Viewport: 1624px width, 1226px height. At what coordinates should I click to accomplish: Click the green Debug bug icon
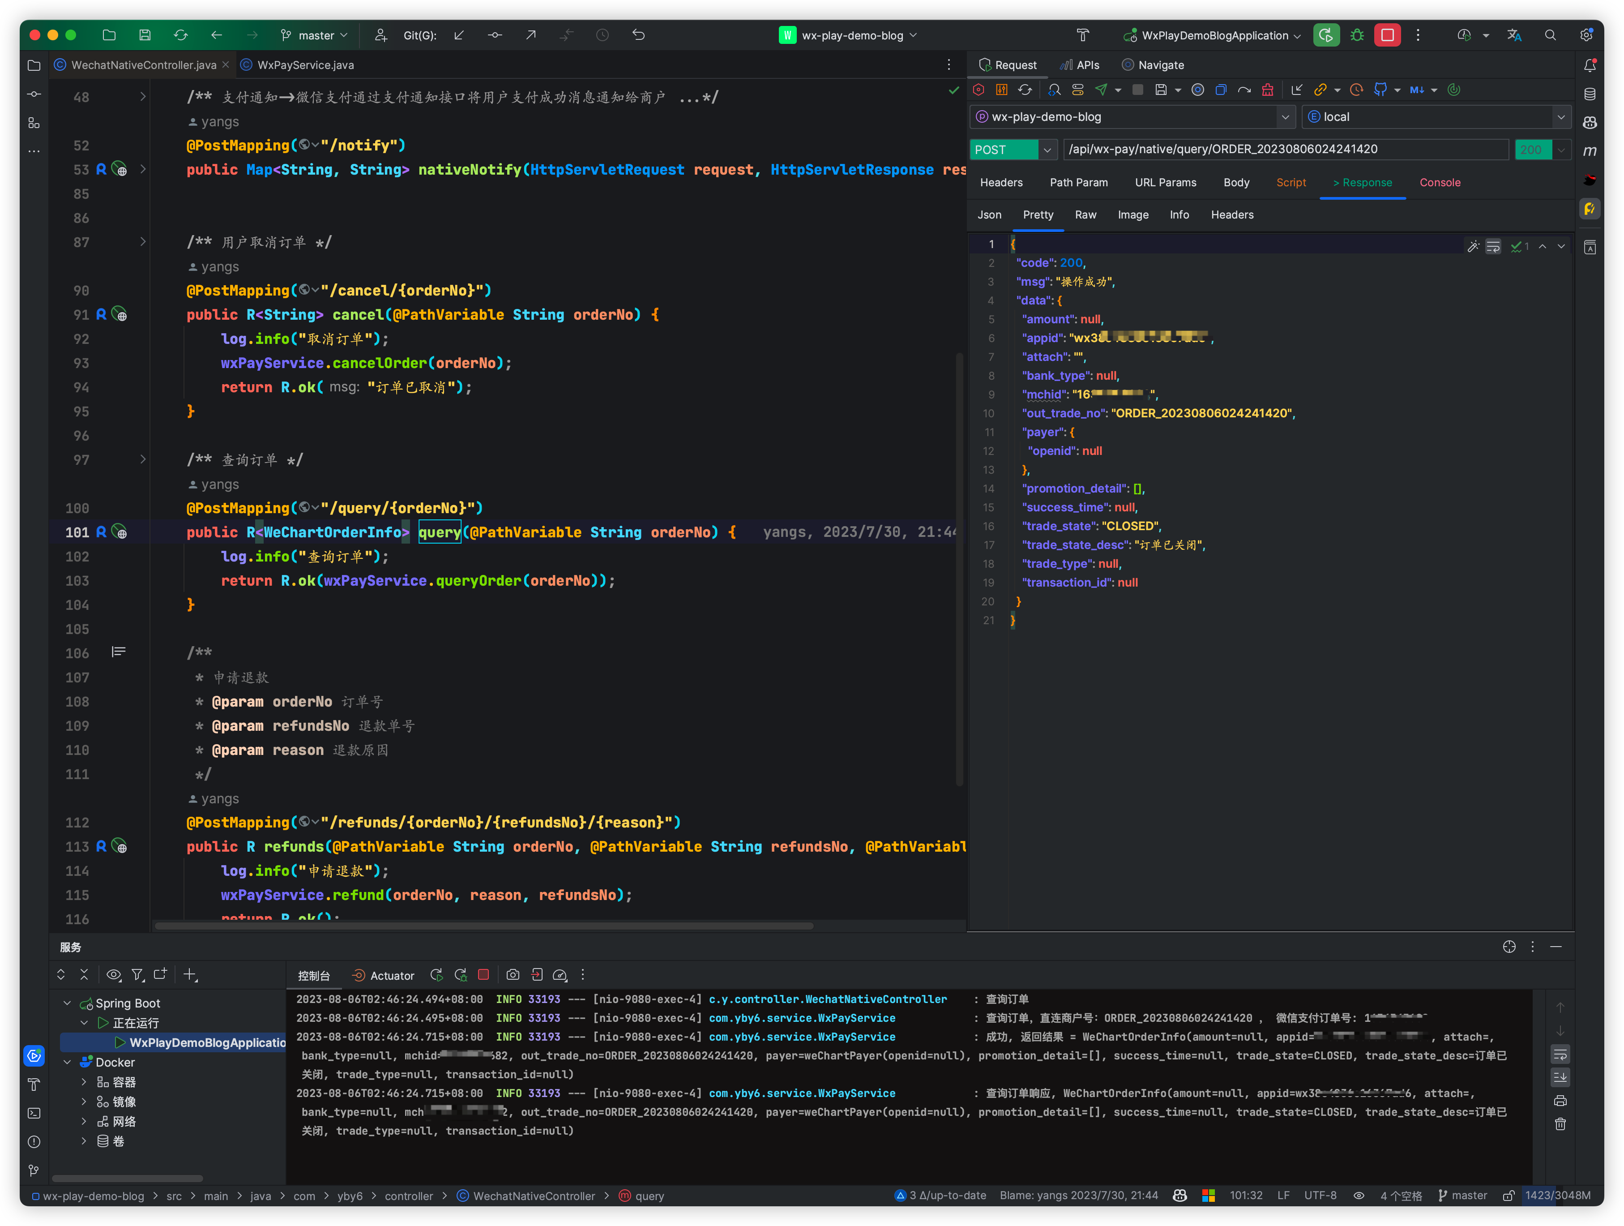[x=1357, y=35]
